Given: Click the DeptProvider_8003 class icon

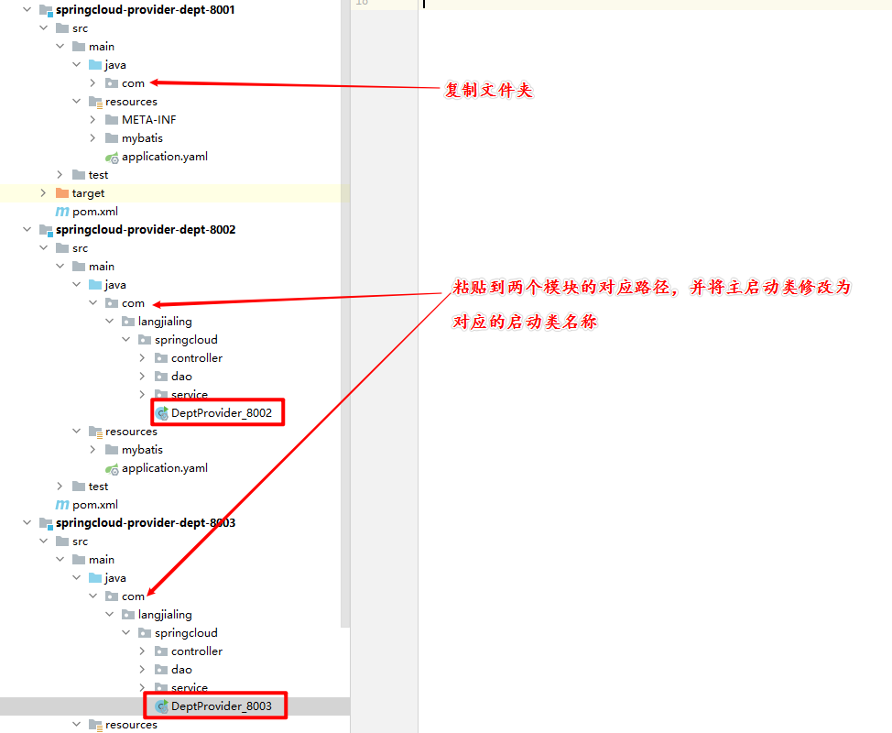Looking at the screenshot, I should [x=161, y=706].
